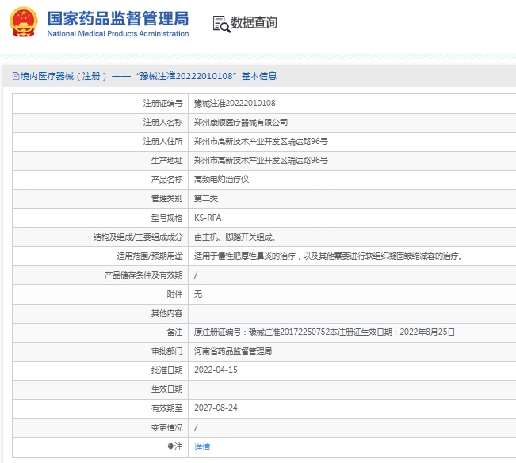Select approval date 2022-04-15
516x463 pixels.
click(216, 370)
